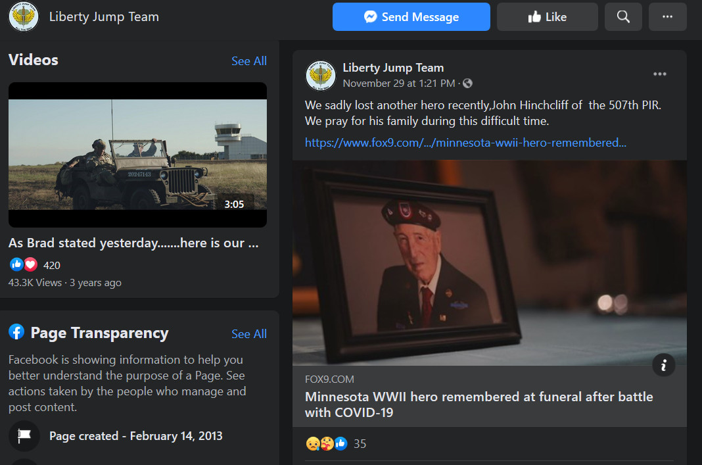The image size is (702, 465).
Task: View the like reaction icon on the post
Action: pyautogui.click(x=340, y=443)
